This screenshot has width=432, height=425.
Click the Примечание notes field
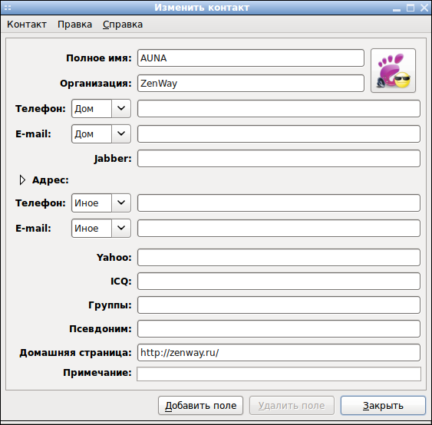pyautogui.click(x=279, y=374)
